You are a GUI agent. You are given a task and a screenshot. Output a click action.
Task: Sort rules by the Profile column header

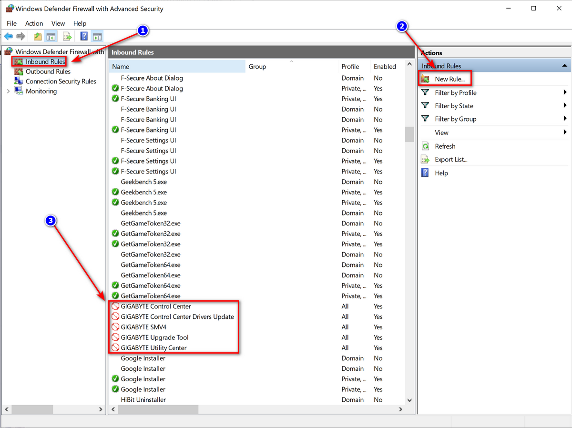[x=354, y=67]
